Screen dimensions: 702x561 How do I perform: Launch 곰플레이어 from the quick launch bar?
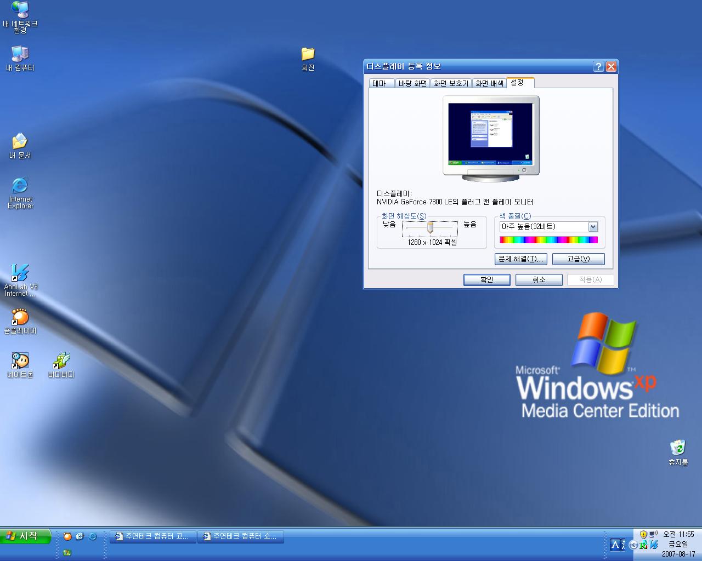pos(67,536)
